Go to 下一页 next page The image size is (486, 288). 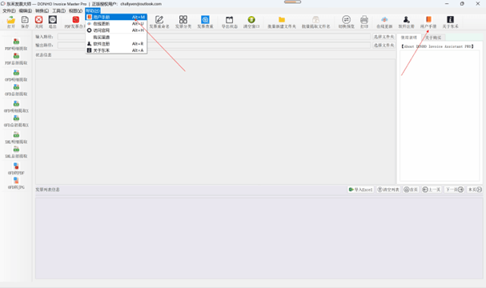pos(454,190)
